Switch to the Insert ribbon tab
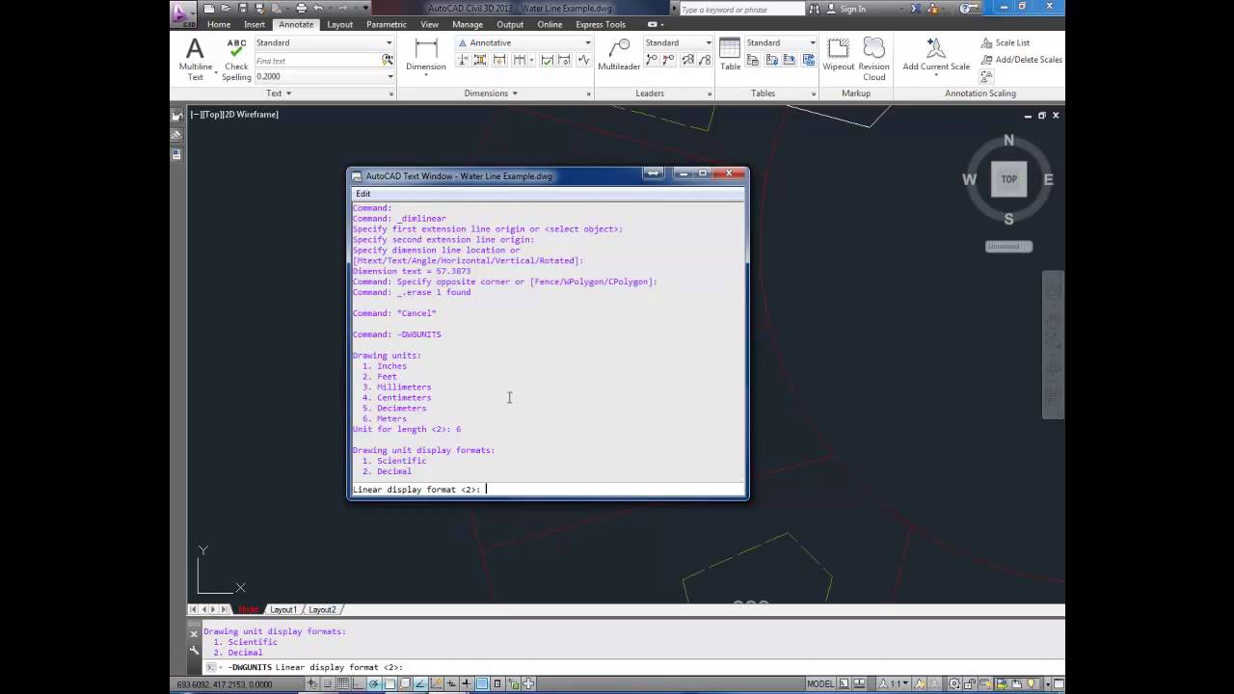Image resolution: width=1234 pixels, height=694 pixels. [255, 24]
